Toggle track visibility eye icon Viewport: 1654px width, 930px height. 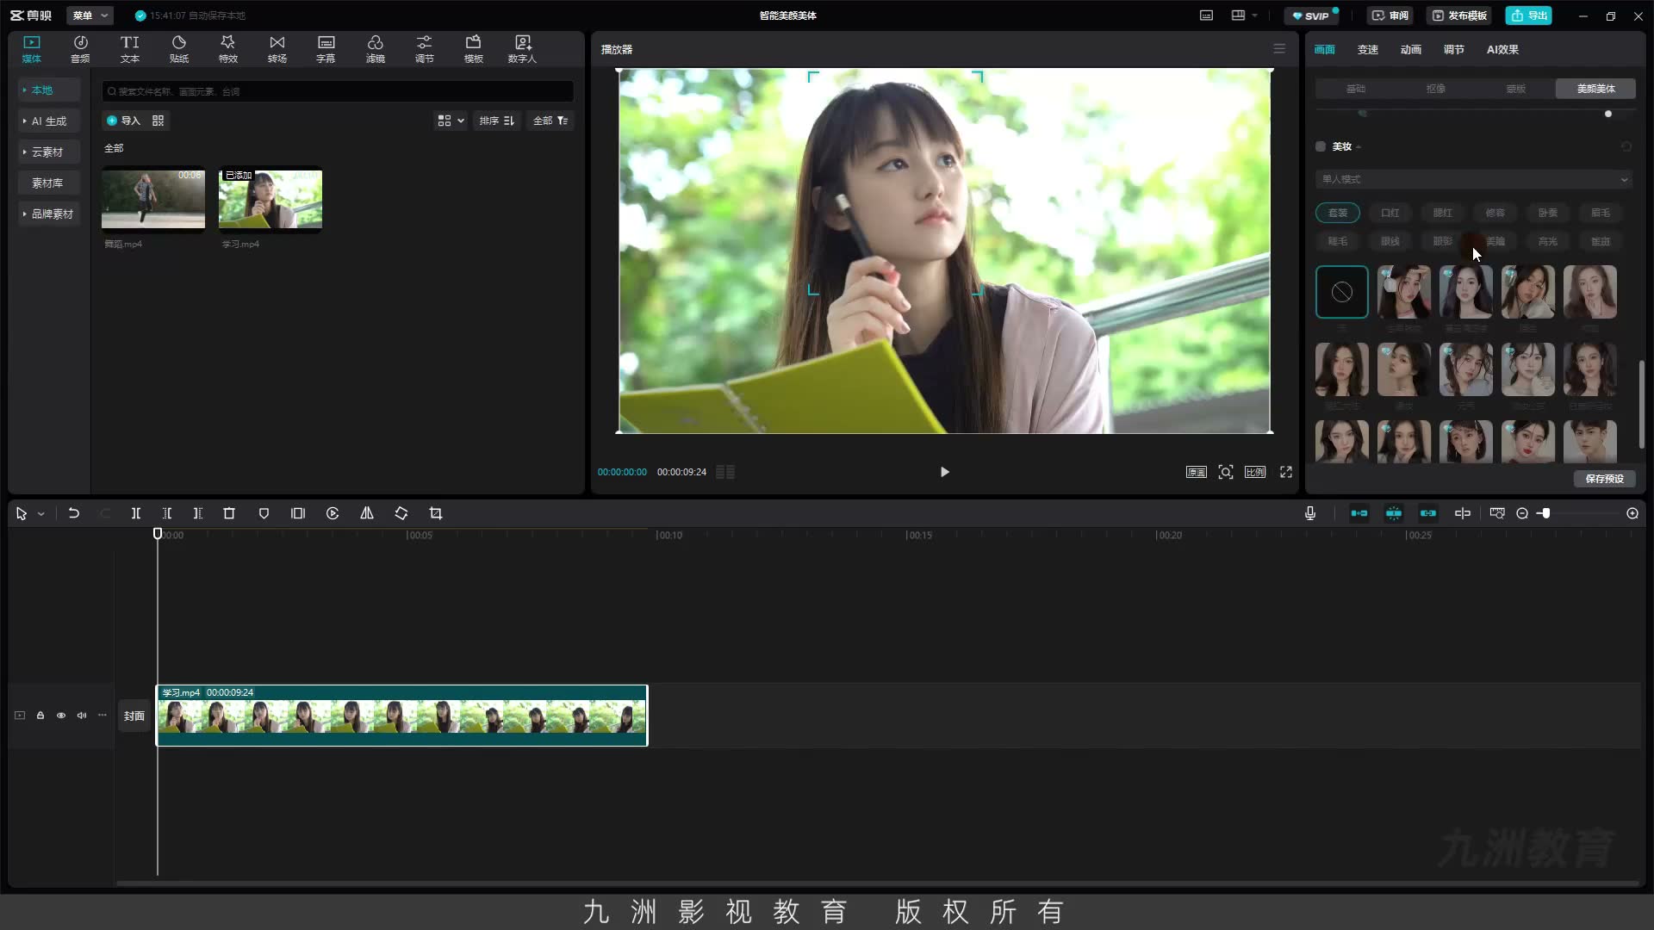(61, 716)
